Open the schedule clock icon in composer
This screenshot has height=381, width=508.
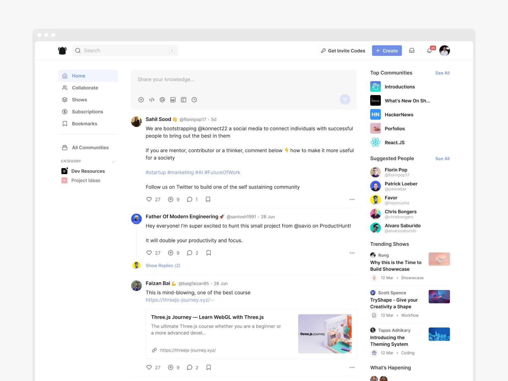[x=194, y=100]
